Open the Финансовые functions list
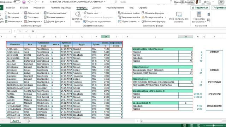Viewport: 226px width, 127px height. pos(13,22)
